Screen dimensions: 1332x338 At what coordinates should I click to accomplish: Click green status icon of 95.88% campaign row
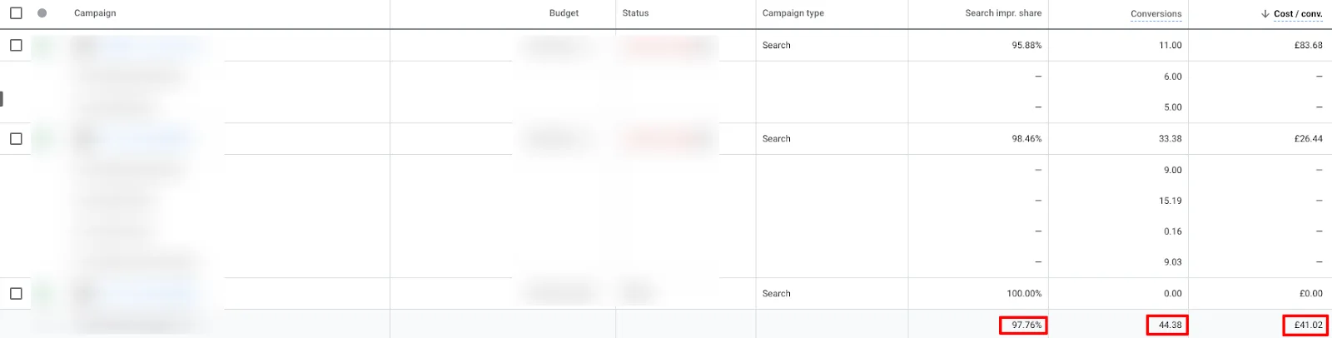point(44,46)
